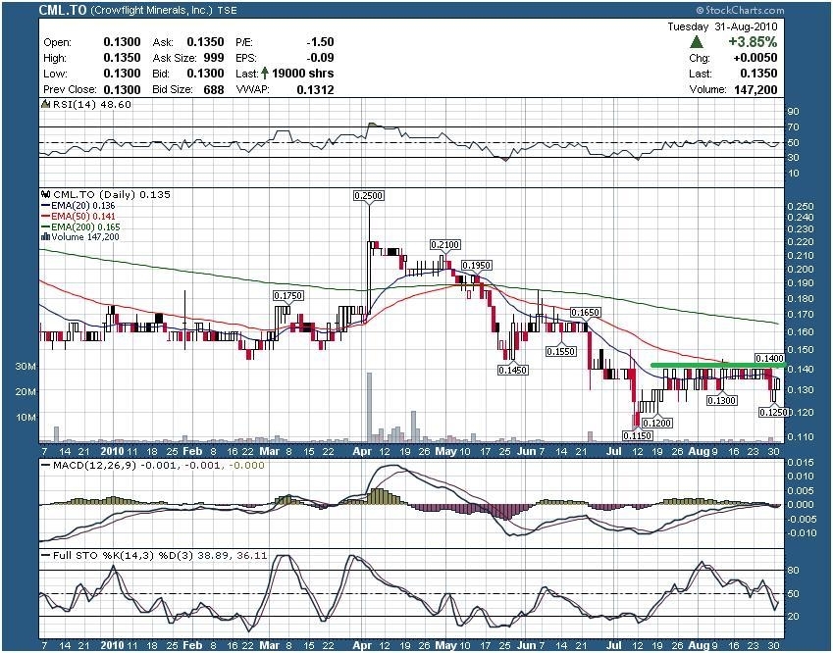Click the 0.1650 price label on the chart
833x653 pixels.
585,313
